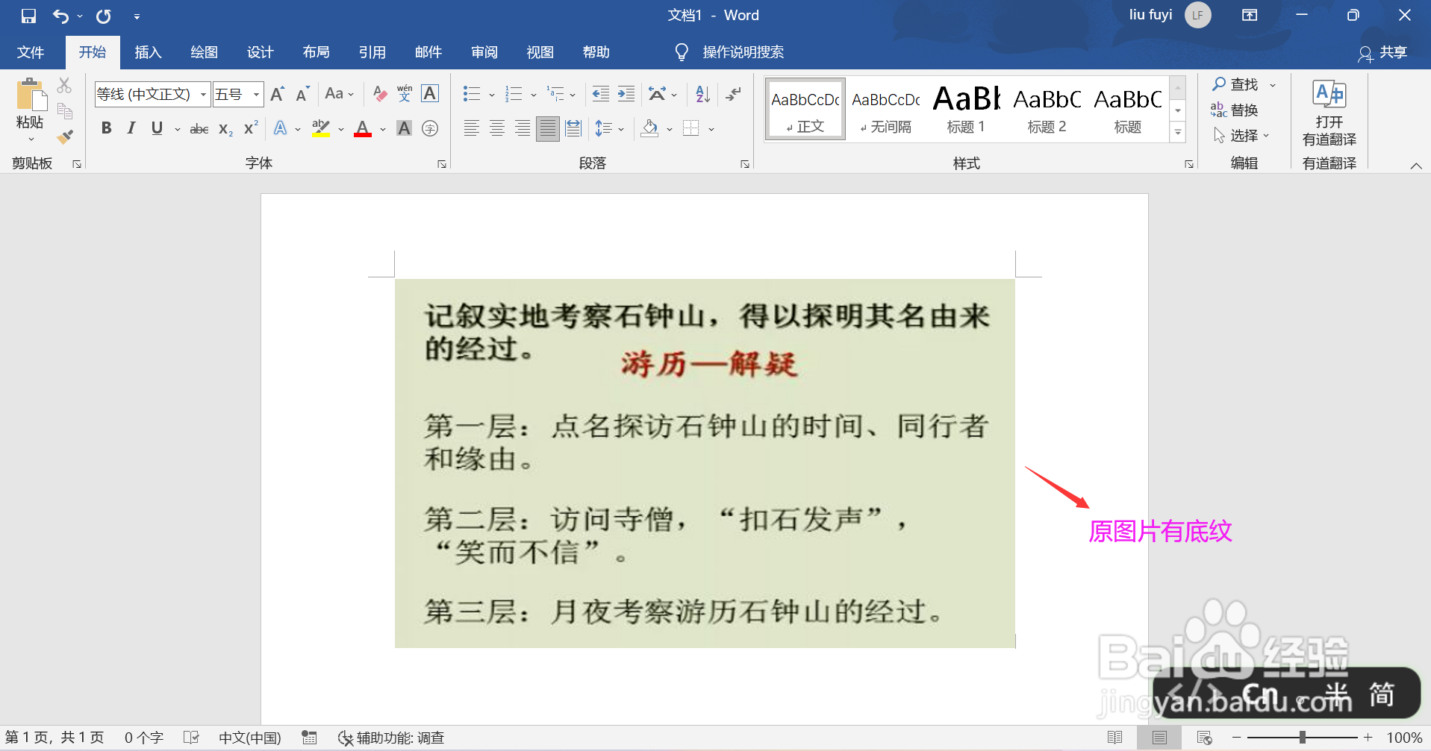Screen dimensions: 1431x751
Task: Toggle center paragraph alignment
Action: [496, 128]
